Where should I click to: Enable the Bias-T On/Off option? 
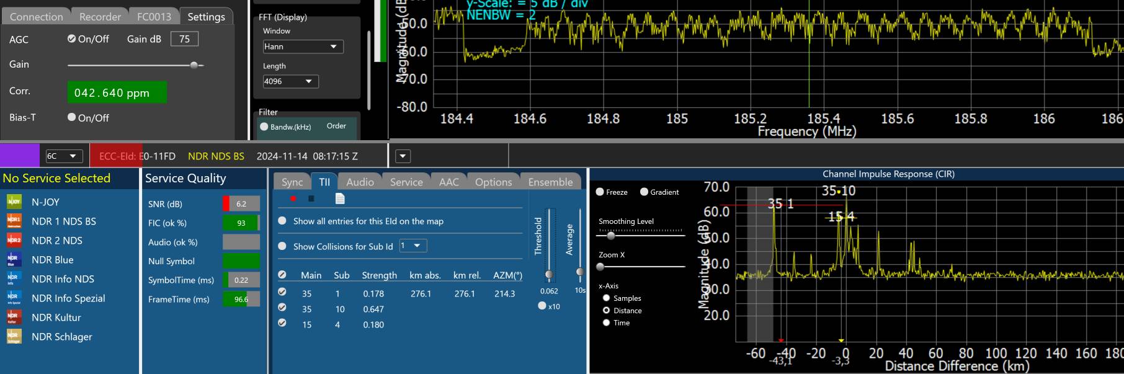(72, 117)
